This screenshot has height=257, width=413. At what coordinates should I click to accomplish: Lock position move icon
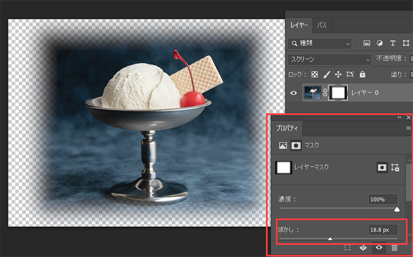(x=338, y=74)
